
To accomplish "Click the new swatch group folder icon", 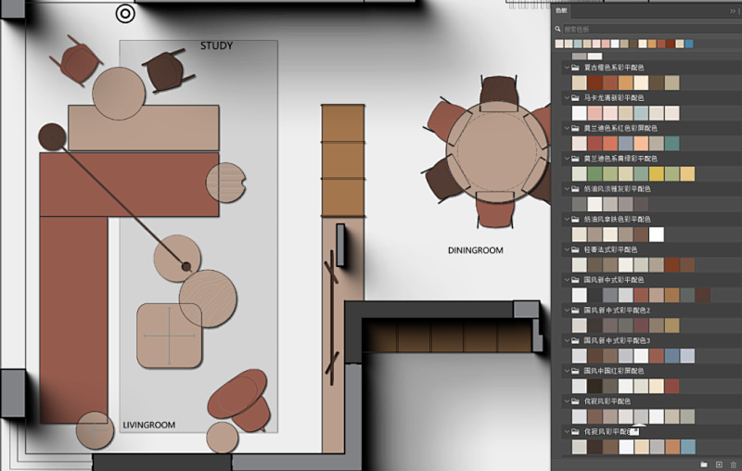I will [704, 463].
